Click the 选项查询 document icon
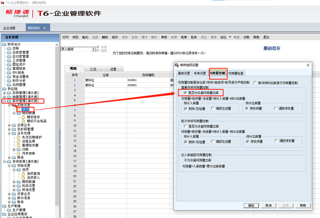The image size is (320, 218). (x=23, y=174)
